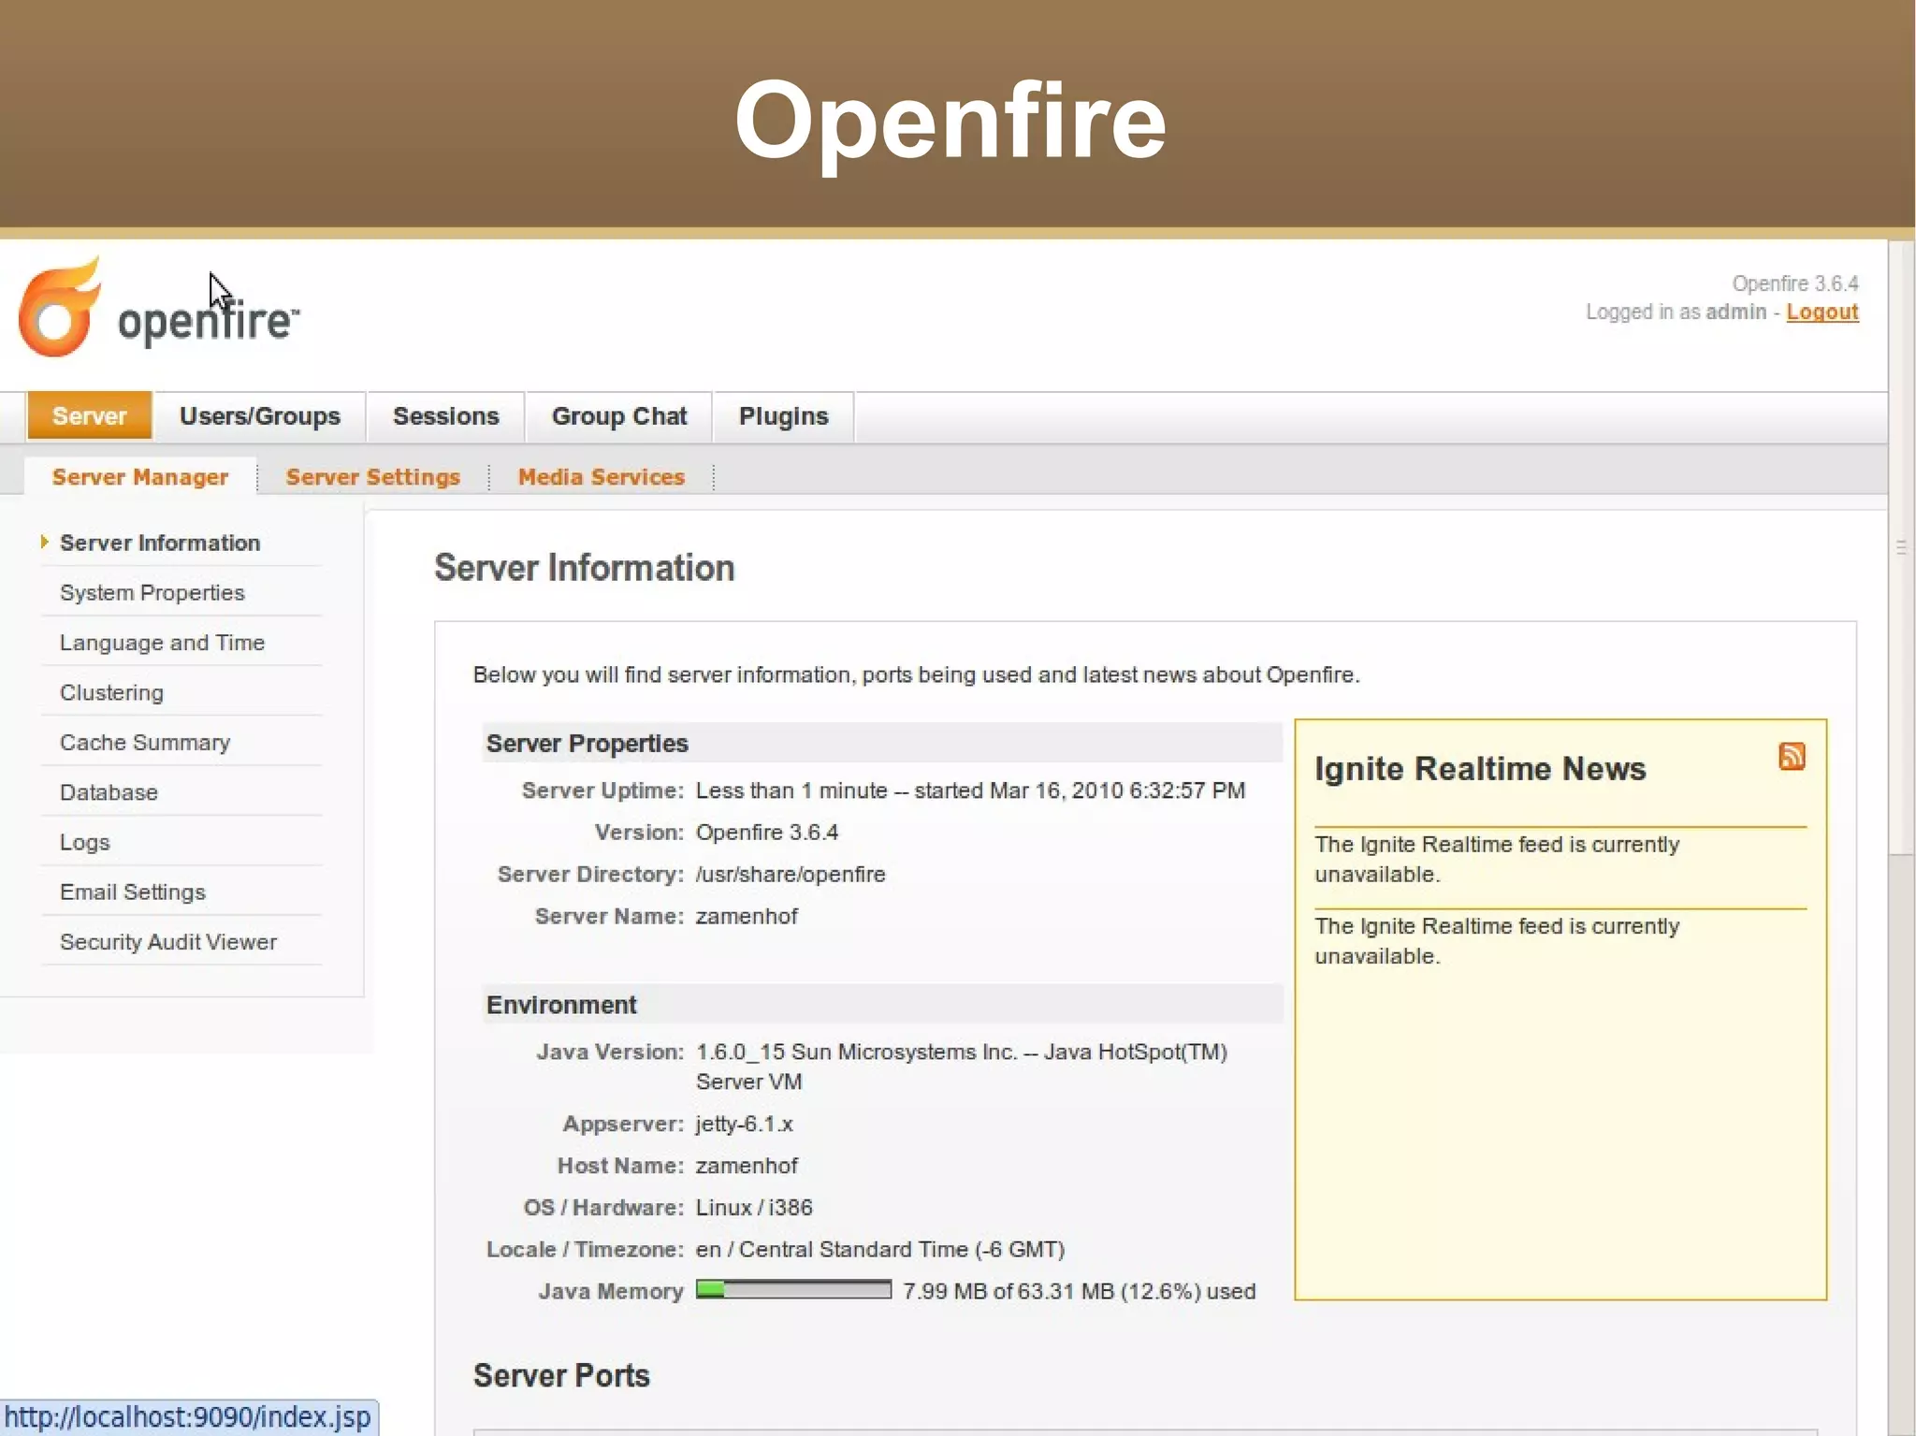Click the vertical page scrollbar
This screenshot has height=1436, width=1916.
tap(1900, 547)
